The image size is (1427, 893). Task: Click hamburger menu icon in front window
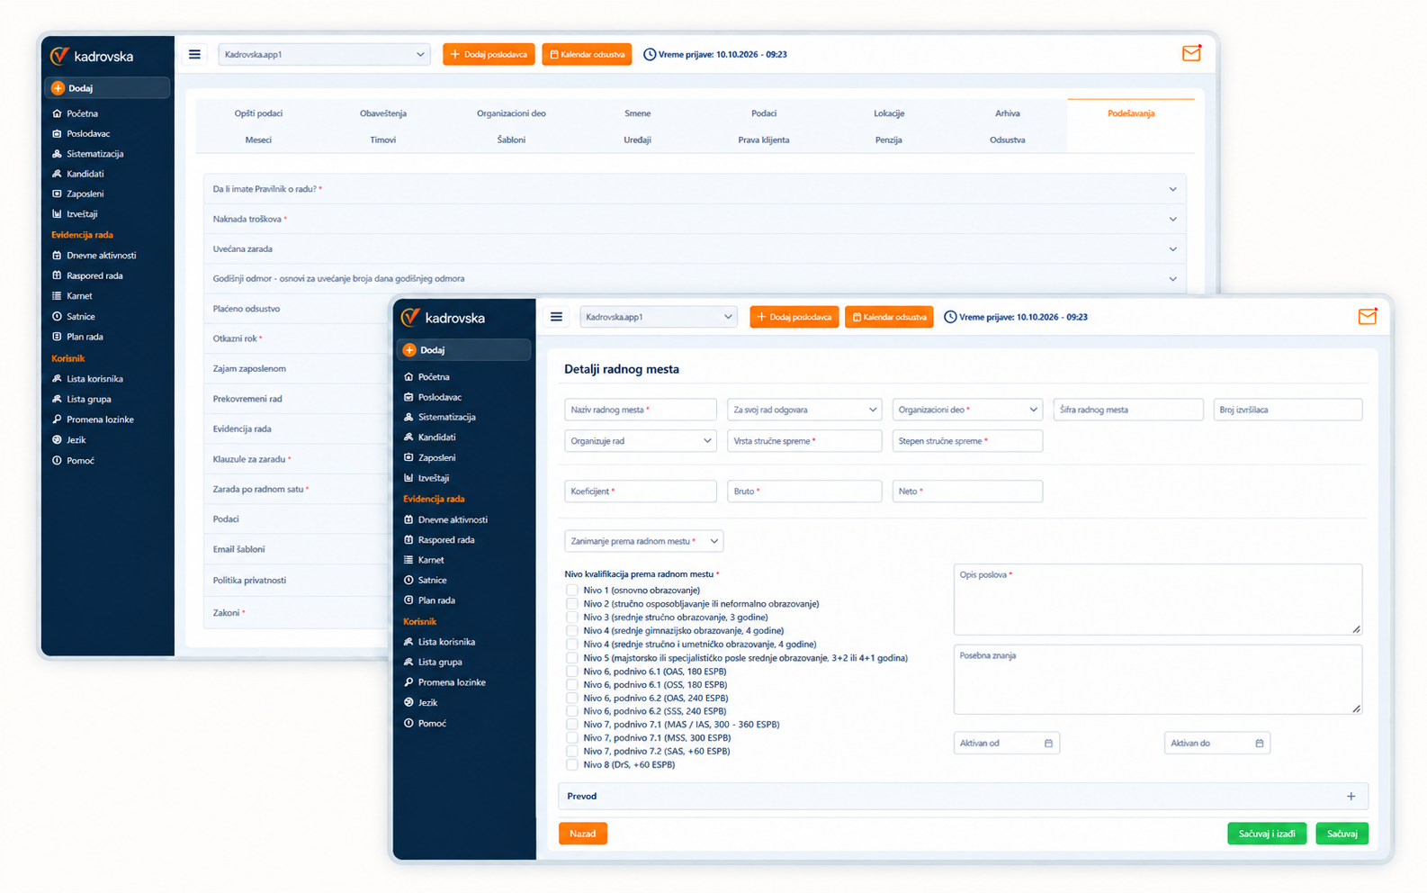click(556, 317)
